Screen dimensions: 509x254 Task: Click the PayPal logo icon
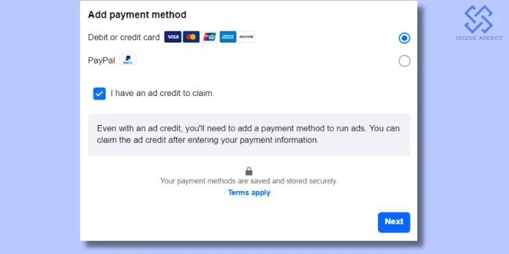click(128, 61)
